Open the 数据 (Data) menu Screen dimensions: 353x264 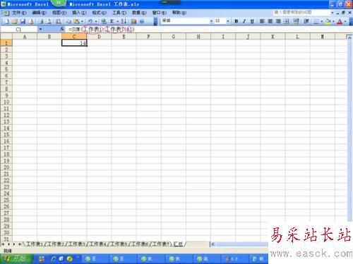point(139,13)
